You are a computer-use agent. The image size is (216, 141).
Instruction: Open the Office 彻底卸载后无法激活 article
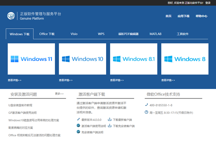tap(35, 135)
